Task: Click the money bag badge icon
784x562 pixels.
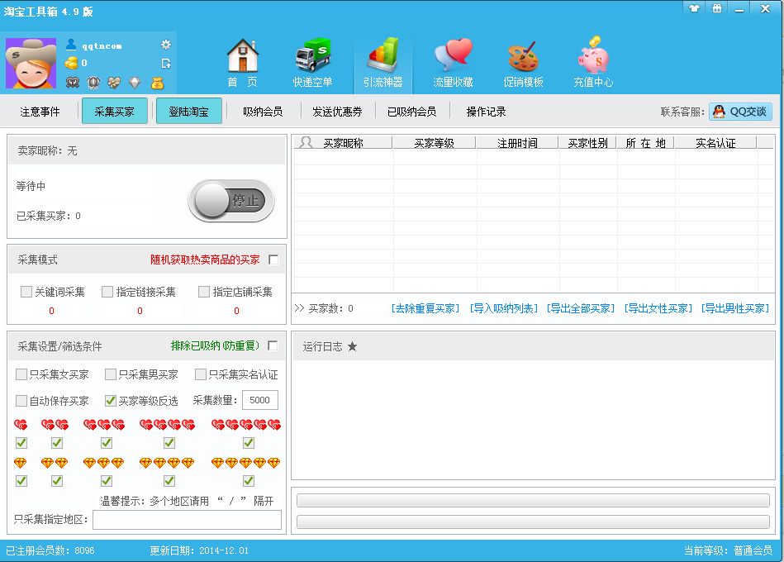Action: [158, 83]
